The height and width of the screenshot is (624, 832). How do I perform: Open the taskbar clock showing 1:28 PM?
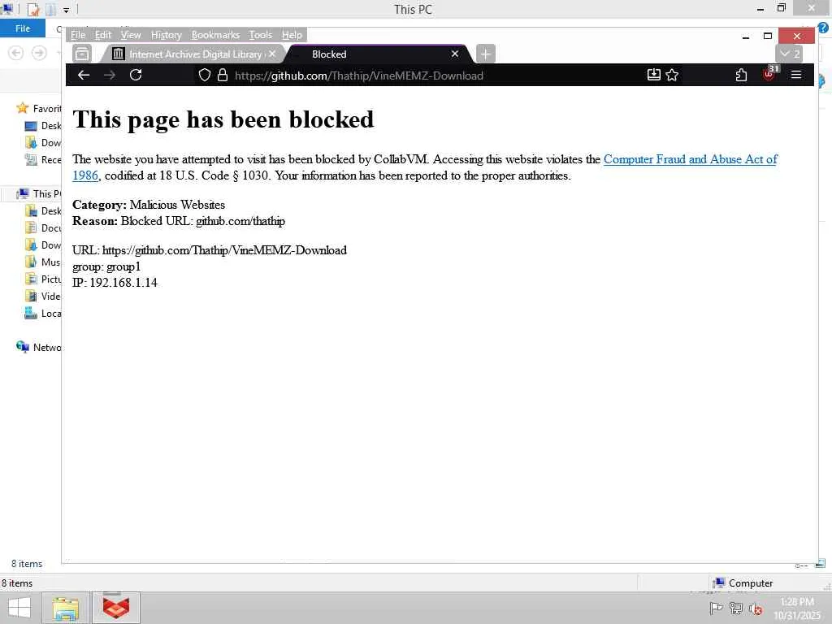[x=797, y=609]
